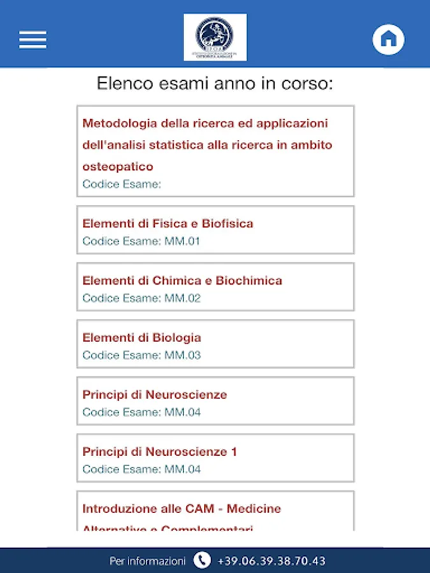
Task: Open the hamburger navigation menu
Action: (32, 39)
